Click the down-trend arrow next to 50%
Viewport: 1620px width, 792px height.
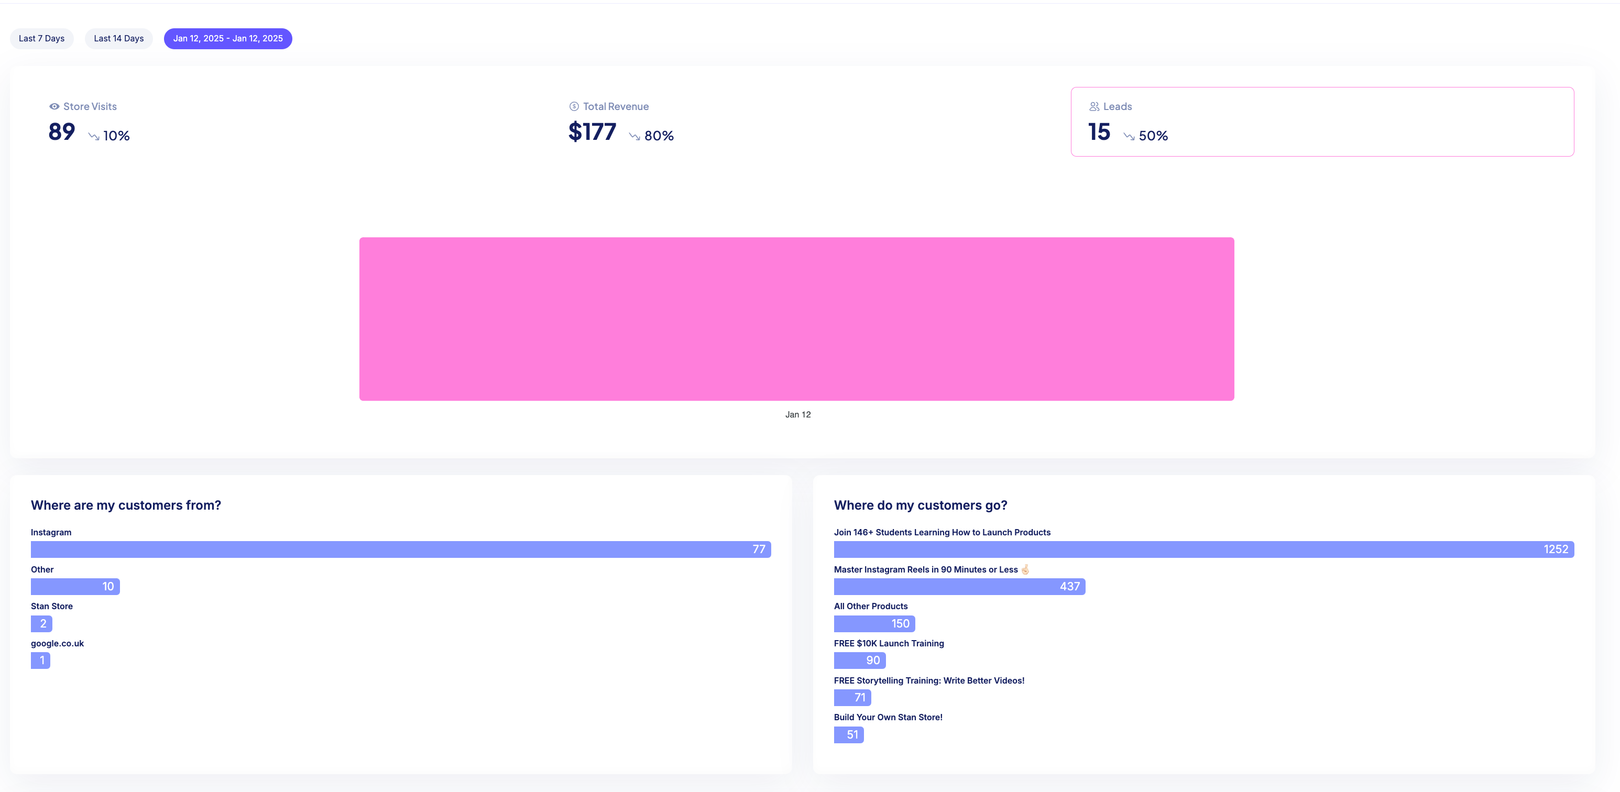tap(1129, 136)
